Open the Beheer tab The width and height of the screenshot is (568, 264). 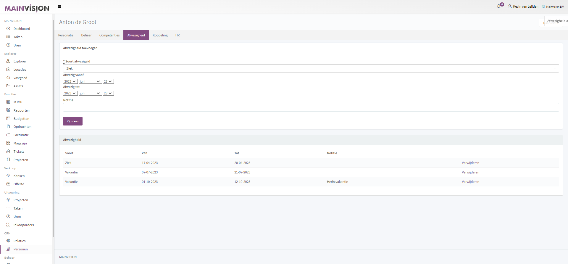click(x=86, y=35)
